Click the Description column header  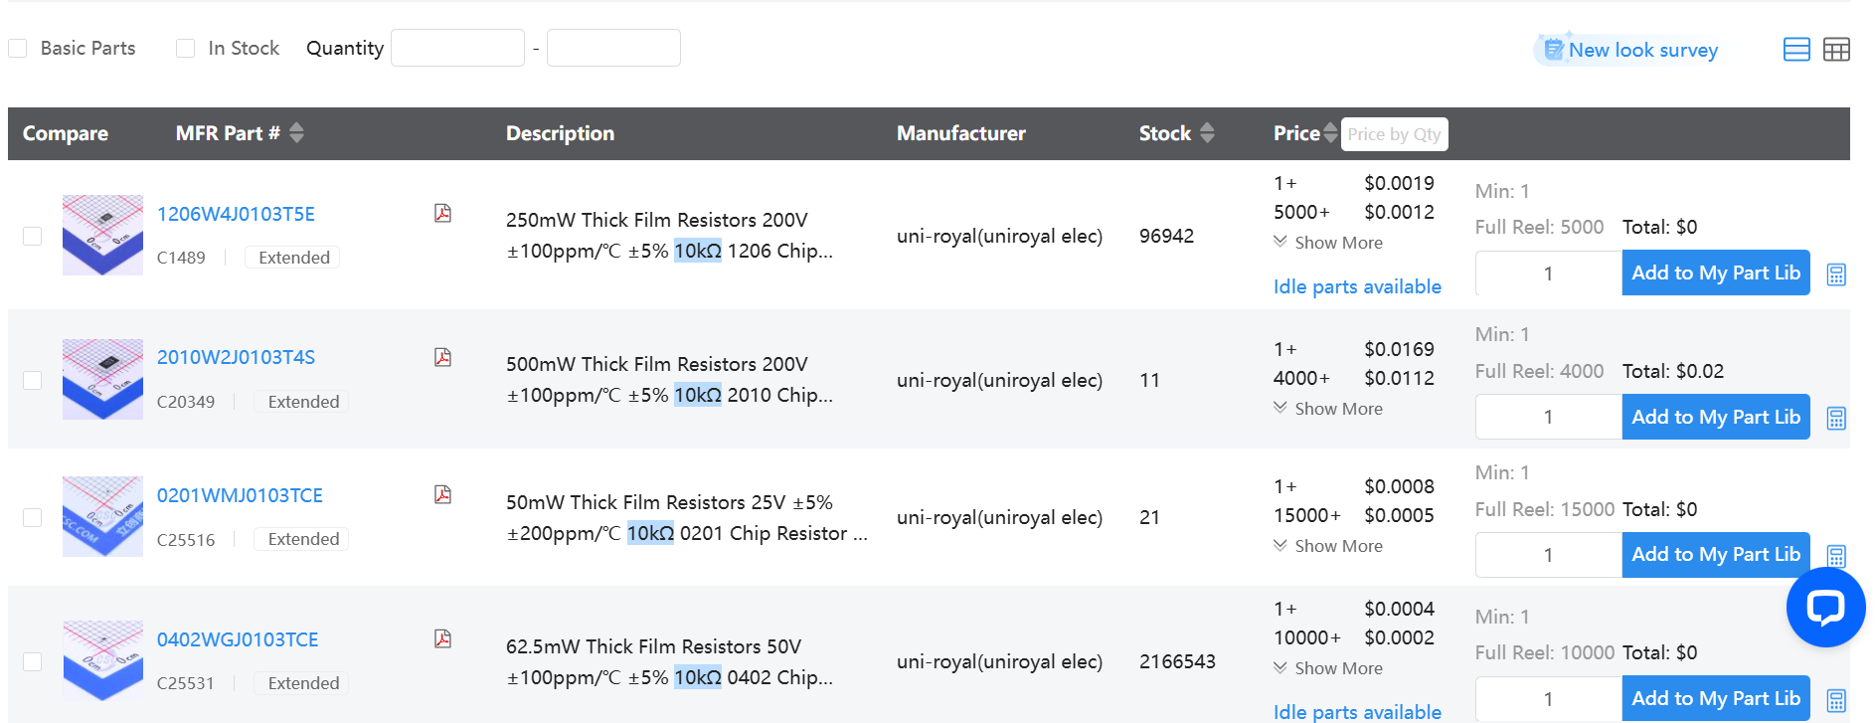[x=560, y=133]
